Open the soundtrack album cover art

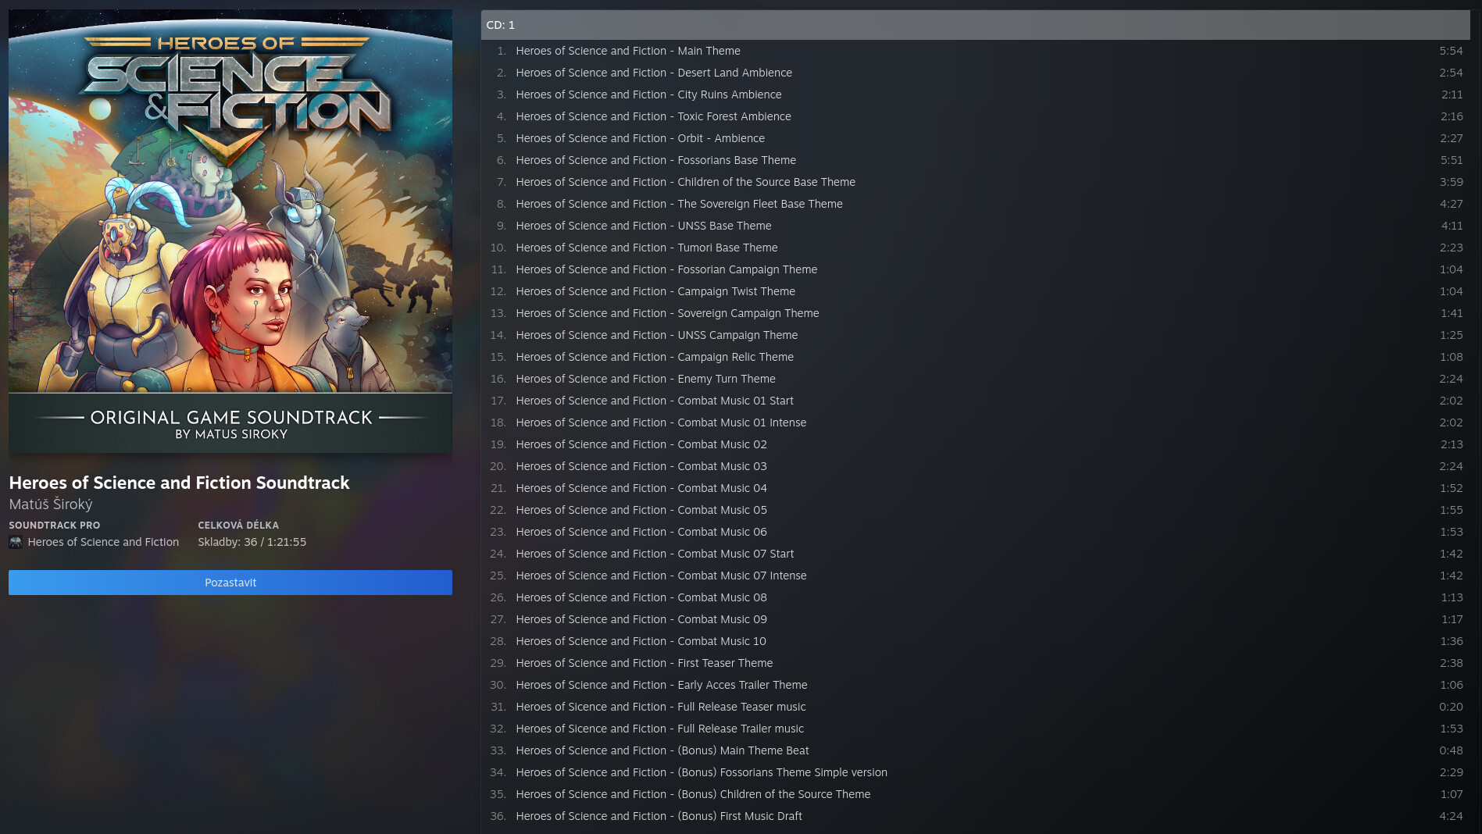[230, 231]
